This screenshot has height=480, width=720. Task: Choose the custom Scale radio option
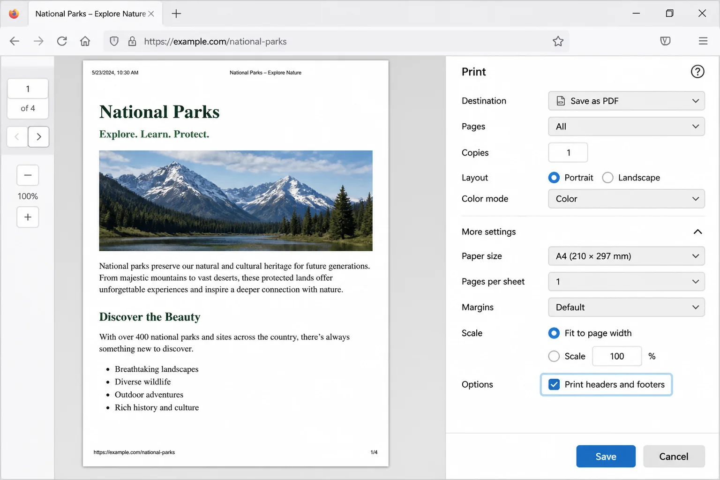[x=554, y=356]
